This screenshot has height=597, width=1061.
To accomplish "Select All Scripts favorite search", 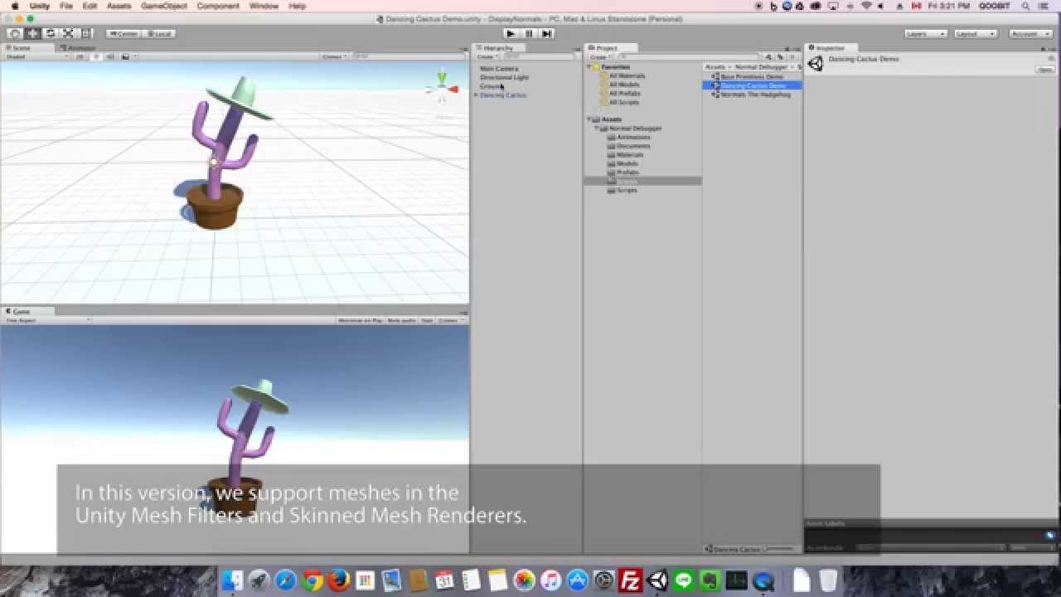I will (x=623, y=102).
